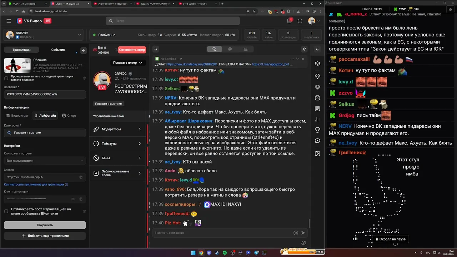The width and height of the screenshot is (457, 257).
Task: Expand the Баны section
Action: tap(117, 158)
